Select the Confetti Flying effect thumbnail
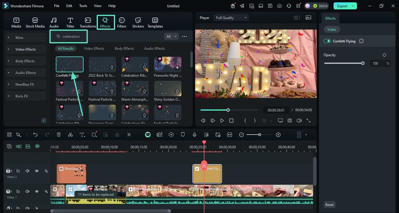This screenshot has height=213, width=399. click(69, 64)
